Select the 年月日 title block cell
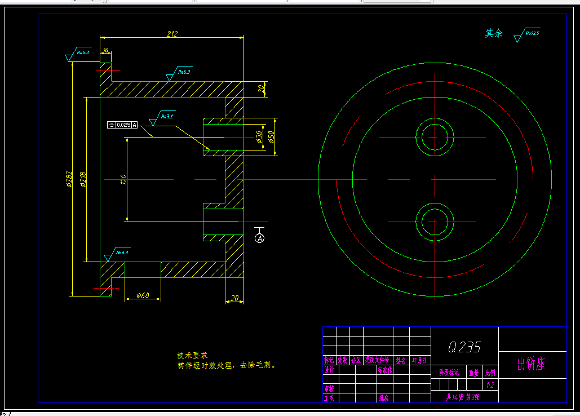 419,360
